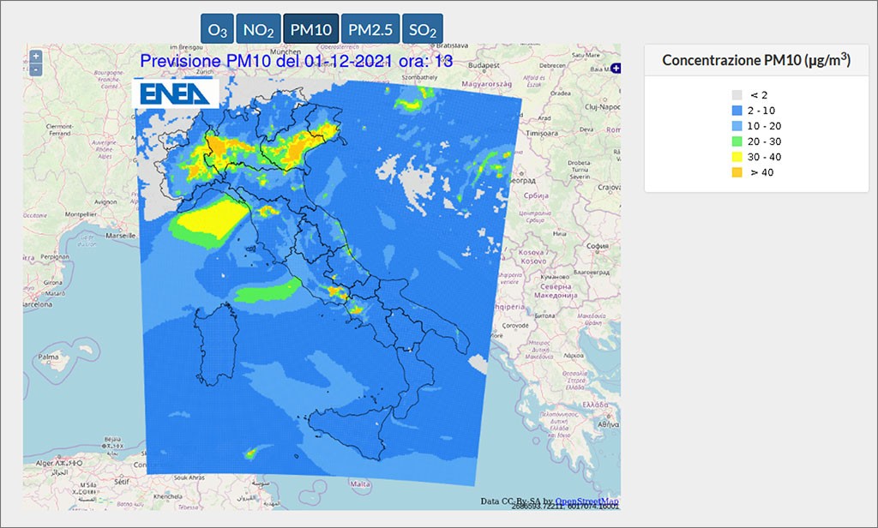The width and height of the screenshot is (878, 528).
Task: Show the SO2 forecast
Action: 422,29
